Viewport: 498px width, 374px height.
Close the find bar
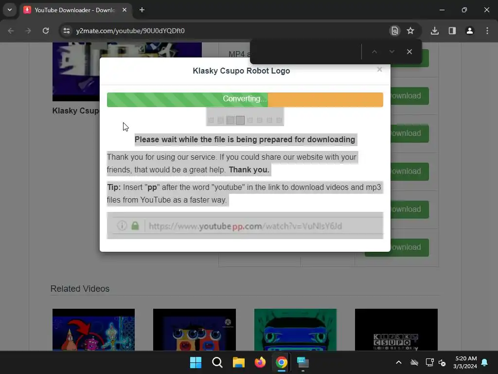click(409, 52)
